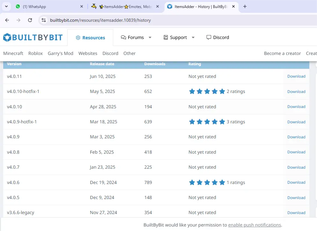Close the ItemsAdder History tab

click(x=233, y=6)
